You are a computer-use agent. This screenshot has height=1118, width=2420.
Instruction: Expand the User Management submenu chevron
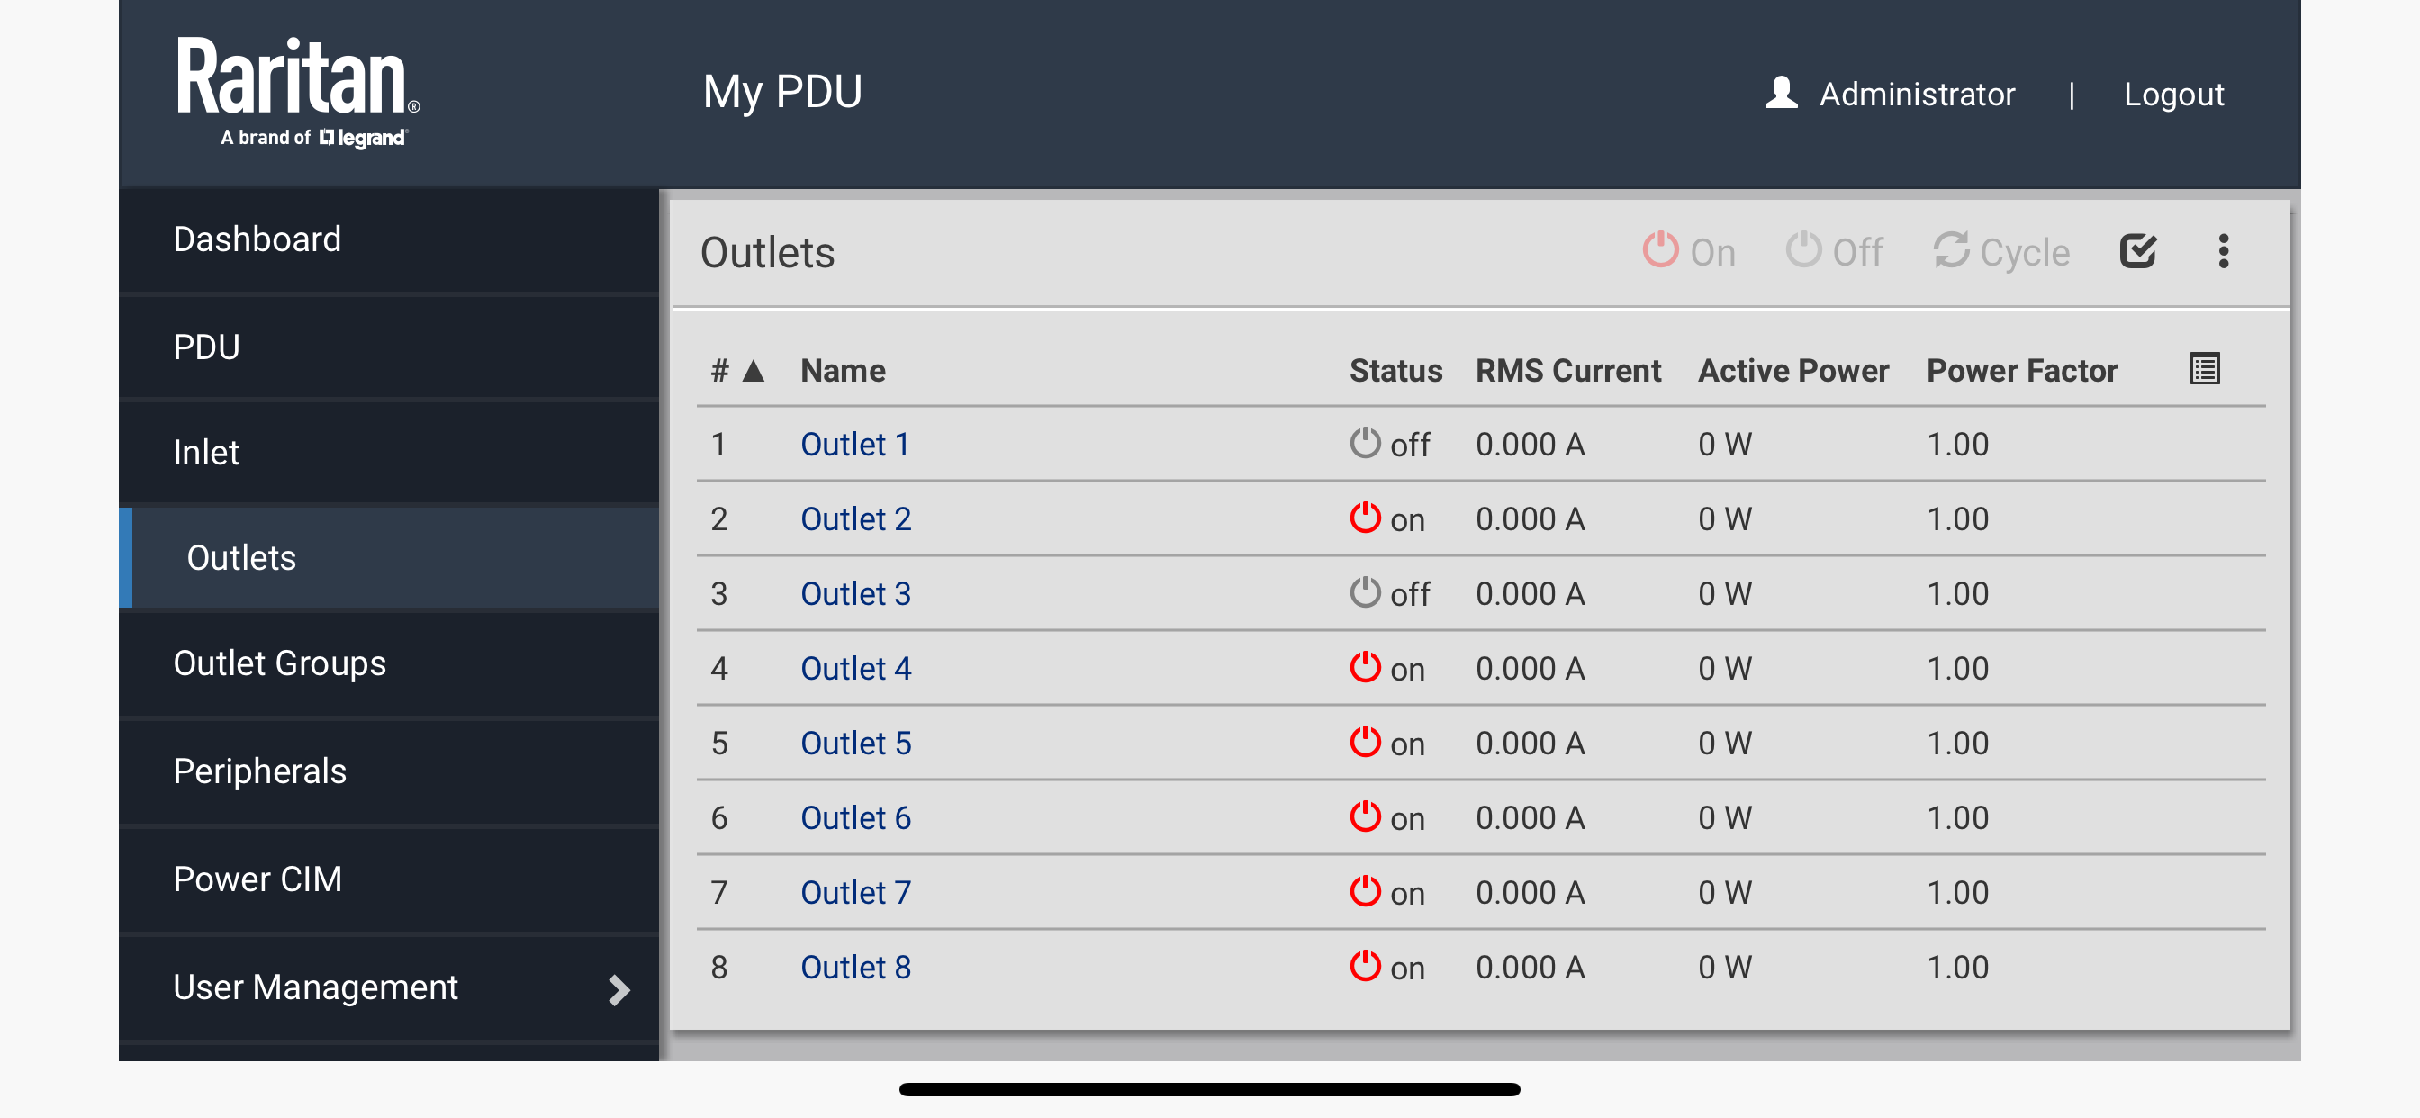(x=619, y=989)
